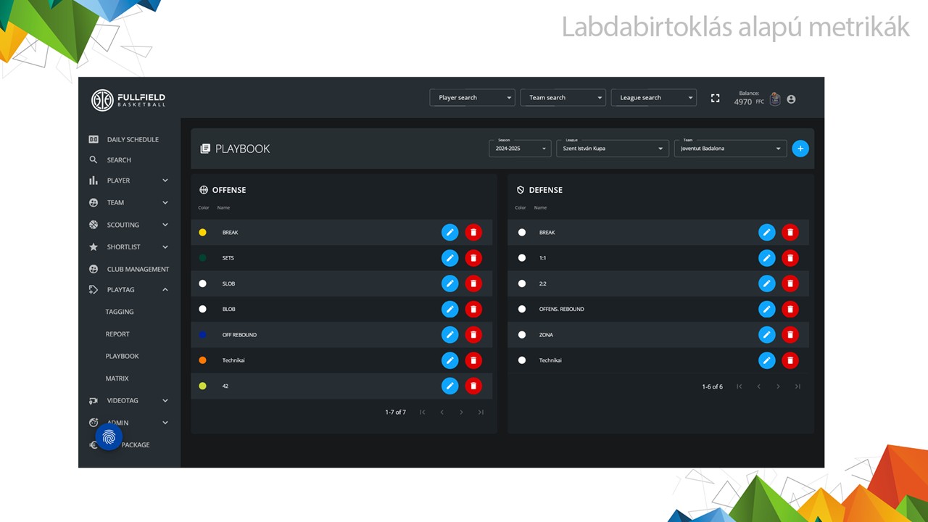Open the TAGGING submenu item

[x=120, y=312]
